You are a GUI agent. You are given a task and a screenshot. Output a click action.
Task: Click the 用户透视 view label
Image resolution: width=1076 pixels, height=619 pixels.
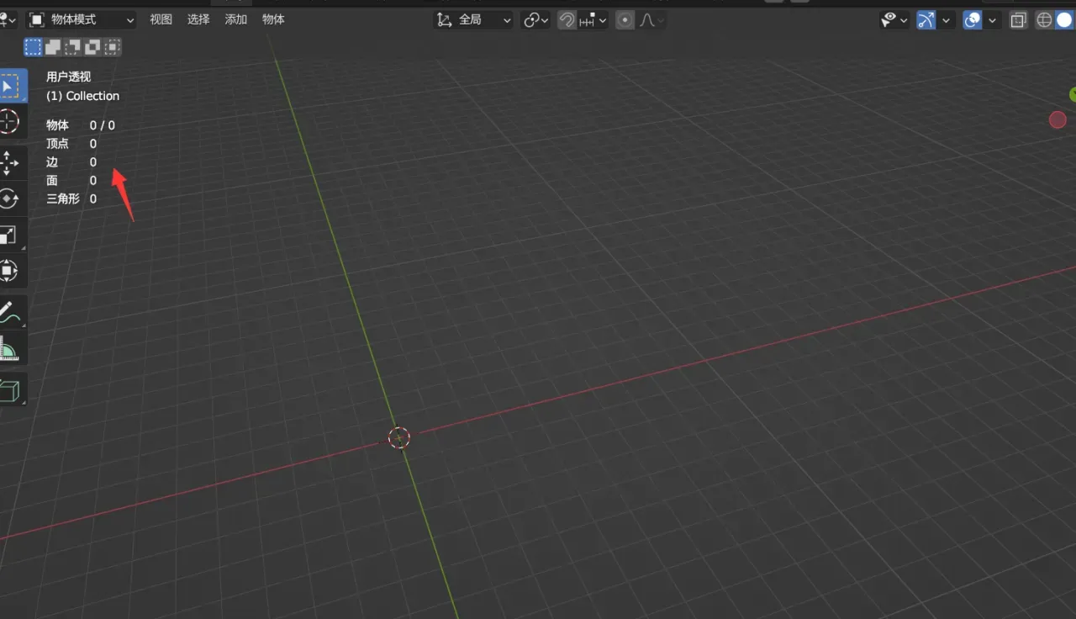(68, 77)
